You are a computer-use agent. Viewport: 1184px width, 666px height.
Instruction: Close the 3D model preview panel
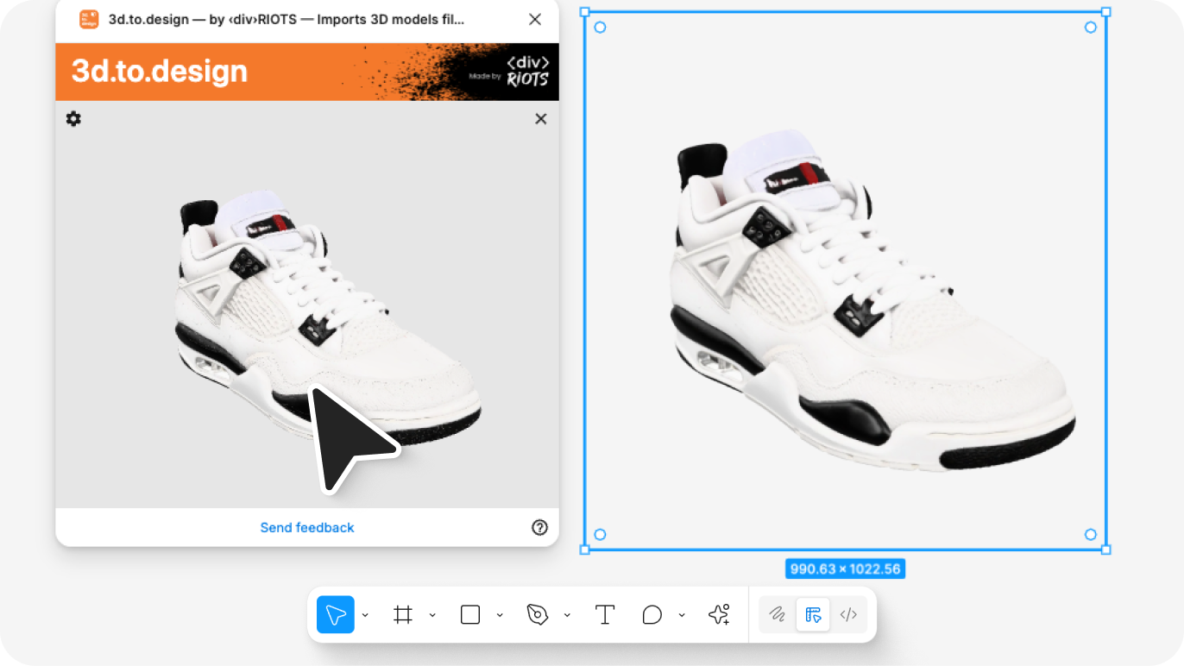540,119
